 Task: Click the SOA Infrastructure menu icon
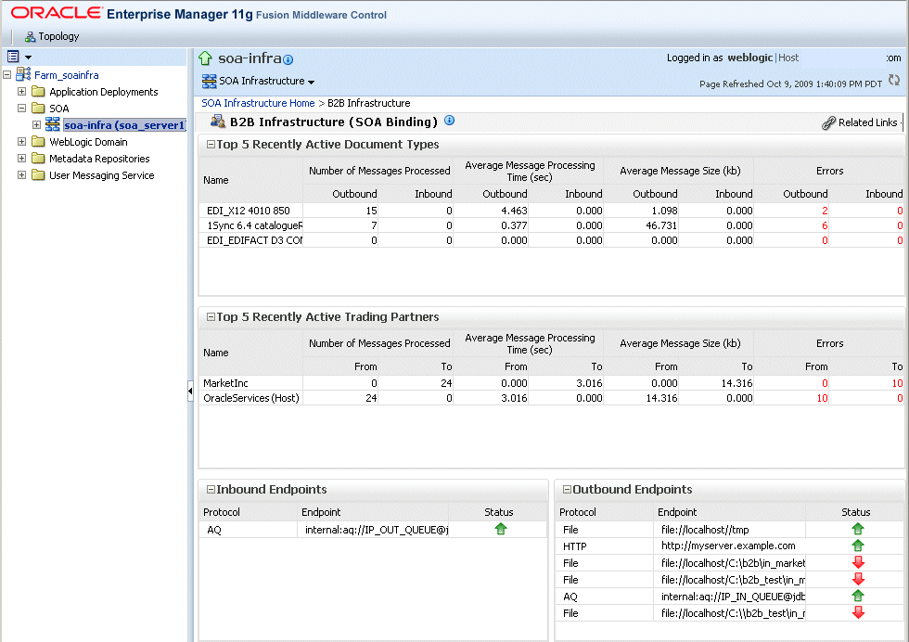209,82
